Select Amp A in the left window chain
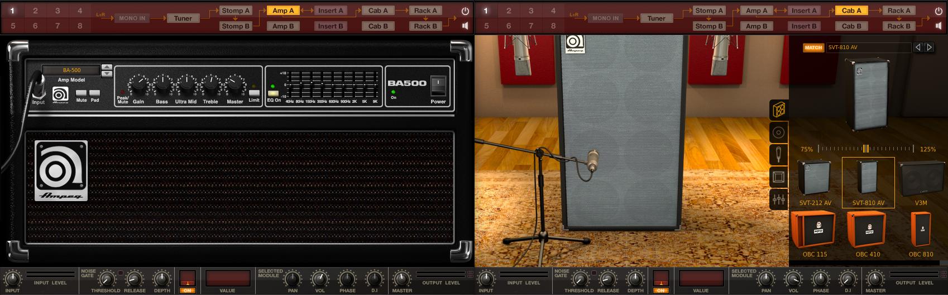 tap(283, 11)
